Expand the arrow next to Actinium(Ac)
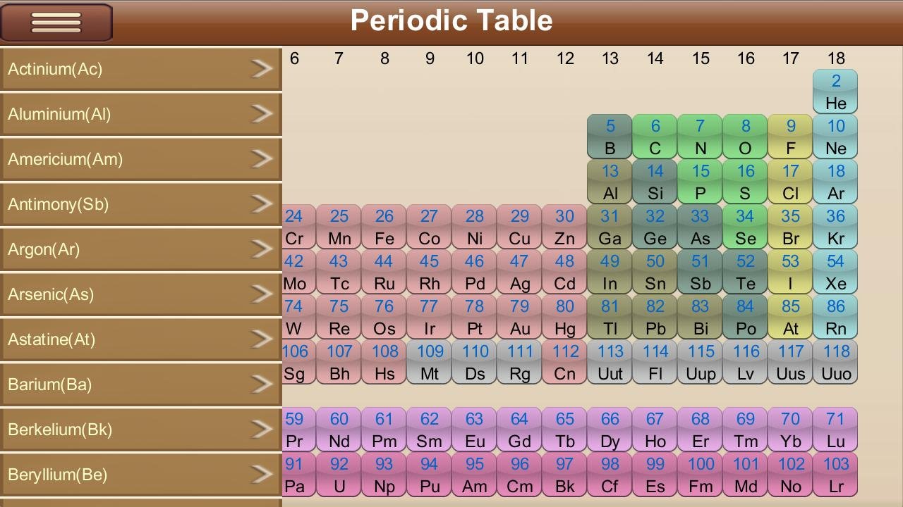This screenshot has height=507, width=903. pyautogui.click(x=262, y=68)
